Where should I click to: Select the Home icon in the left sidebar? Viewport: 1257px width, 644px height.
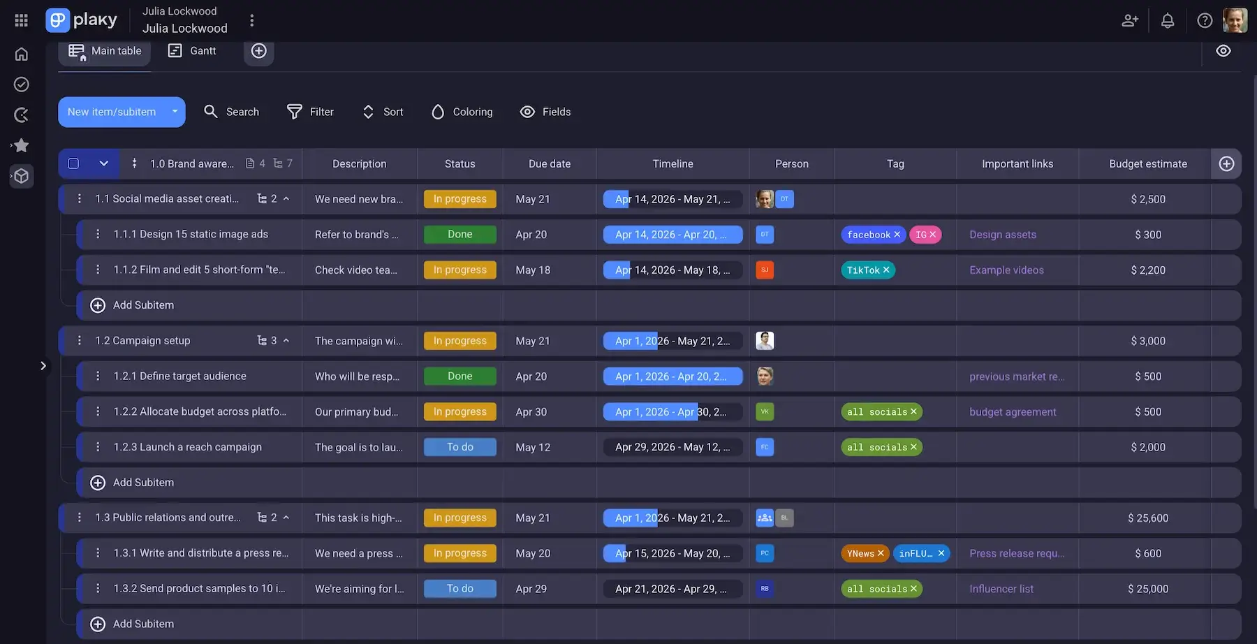point(21,53)
